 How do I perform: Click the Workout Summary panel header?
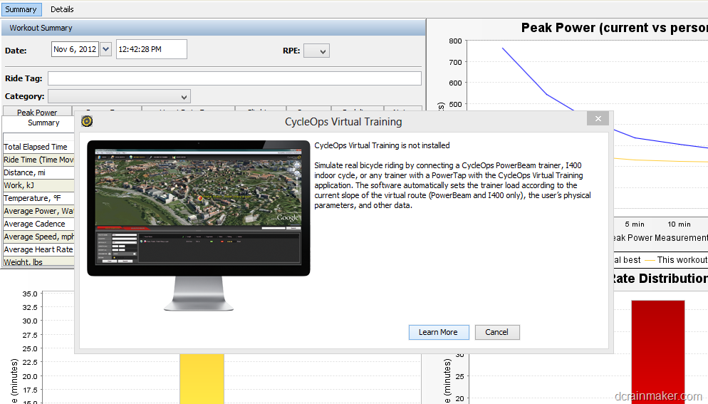coord(214,28)
